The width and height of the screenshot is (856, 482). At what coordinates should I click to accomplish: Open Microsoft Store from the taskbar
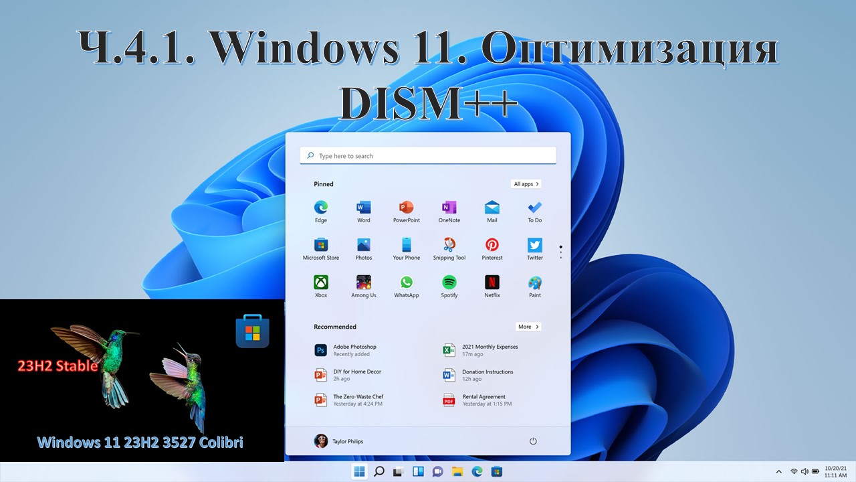(497, 471)
